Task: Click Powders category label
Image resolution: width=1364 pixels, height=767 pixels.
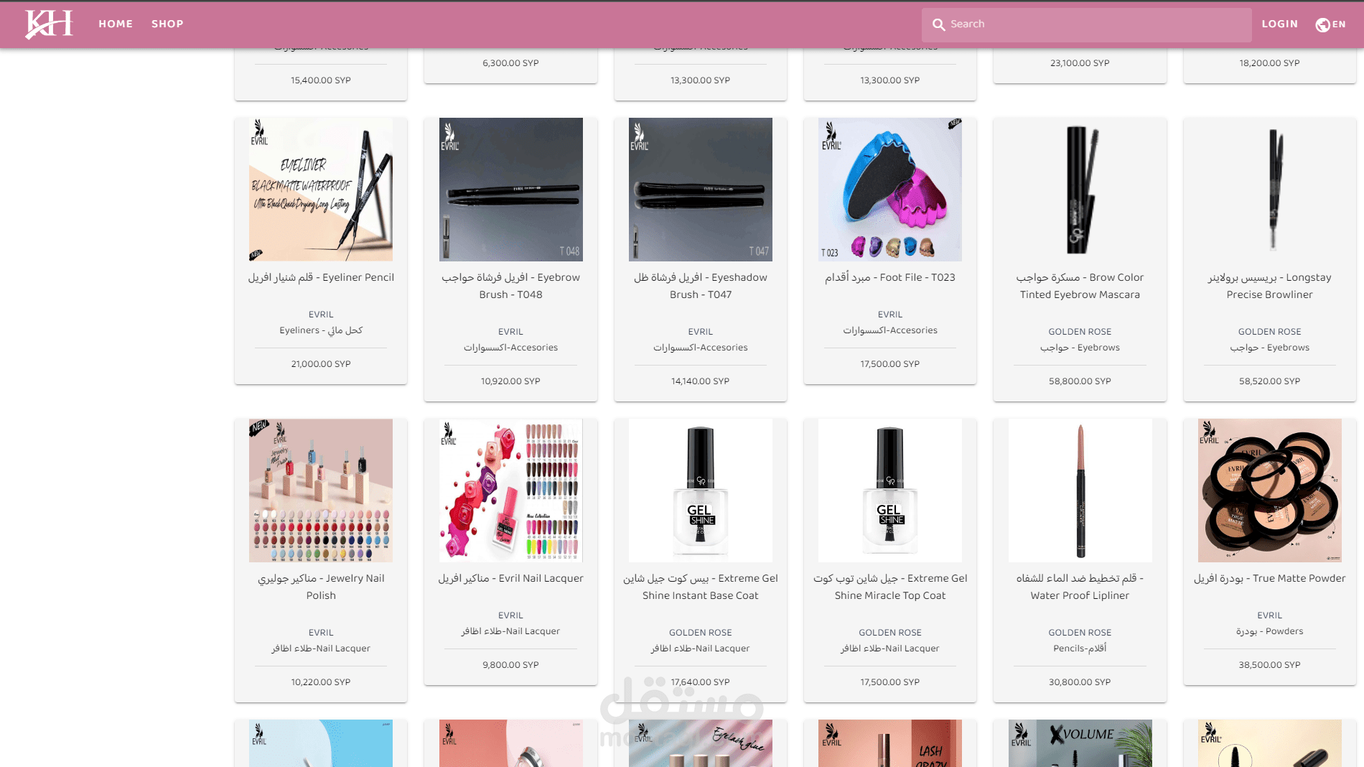Action: [1269, 631]
